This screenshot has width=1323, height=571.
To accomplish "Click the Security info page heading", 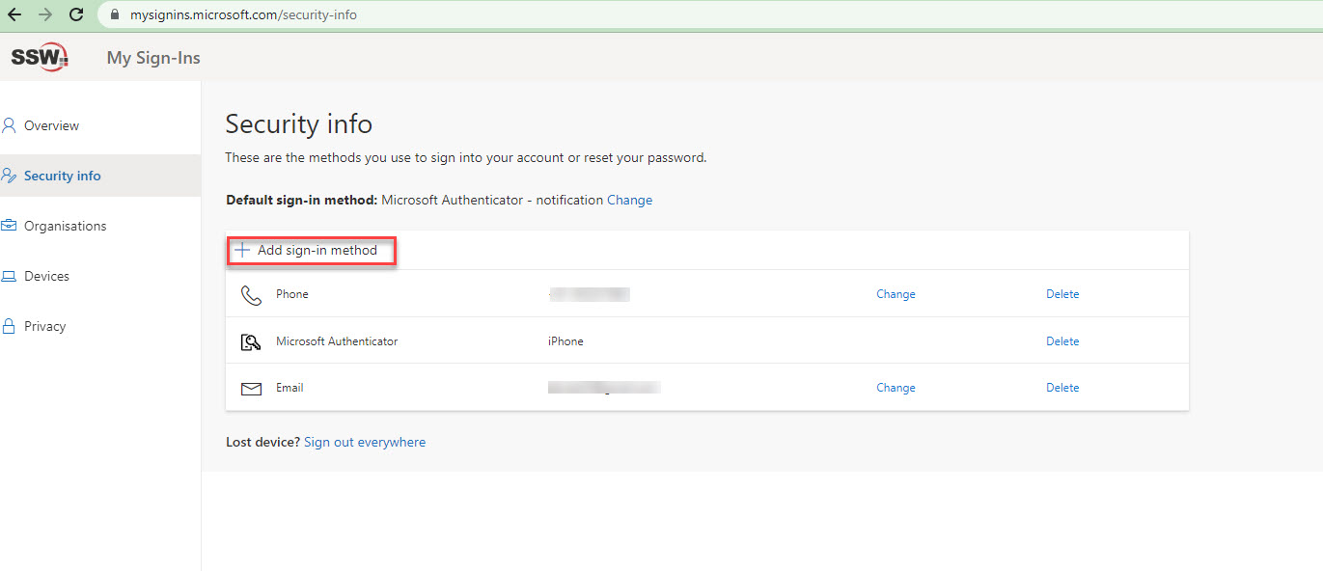I will coord(299,123).
